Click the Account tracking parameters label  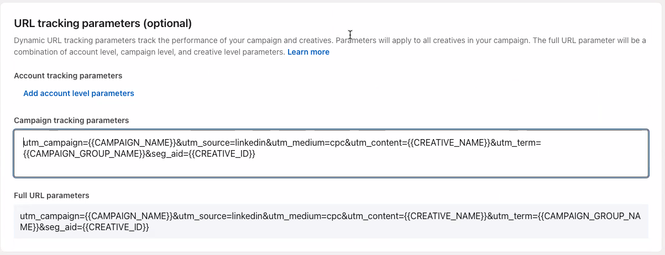pos(68,75)
